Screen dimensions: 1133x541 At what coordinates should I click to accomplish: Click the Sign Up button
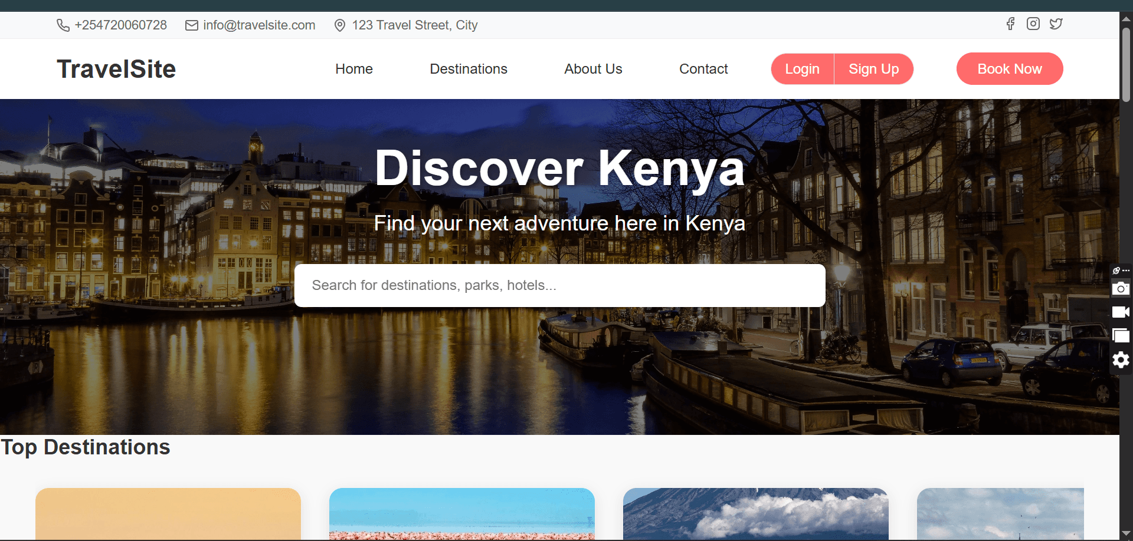874,69
